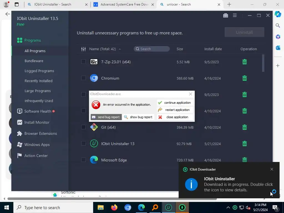Show hidden system tray icons chevron
This screenshot has height=213, width=284.
[228, 207]
